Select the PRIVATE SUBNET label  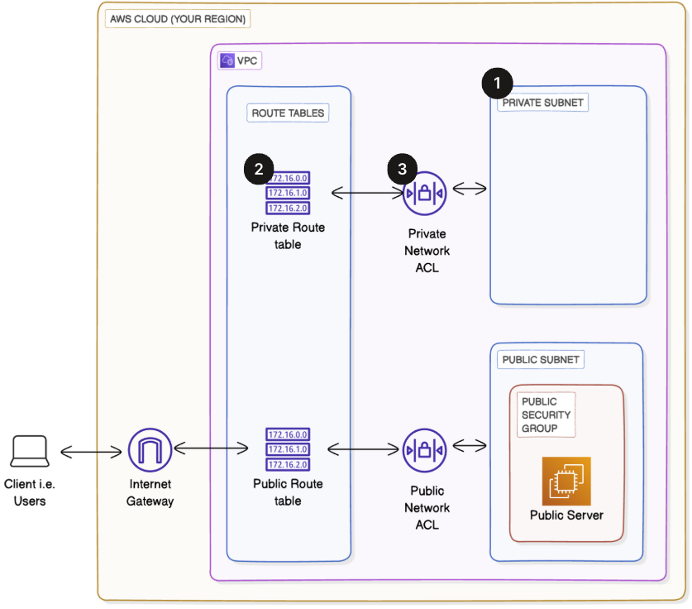tap(543, 103)
